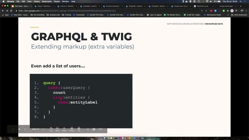The image size is (249, 140).
Task: Go to previous slide in presenter toolbar
Action: point(13,129)
